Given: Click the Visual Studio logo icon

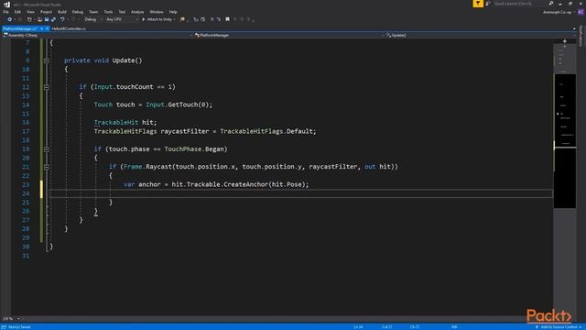Looking at the screenshot, I should click(6, 5).
